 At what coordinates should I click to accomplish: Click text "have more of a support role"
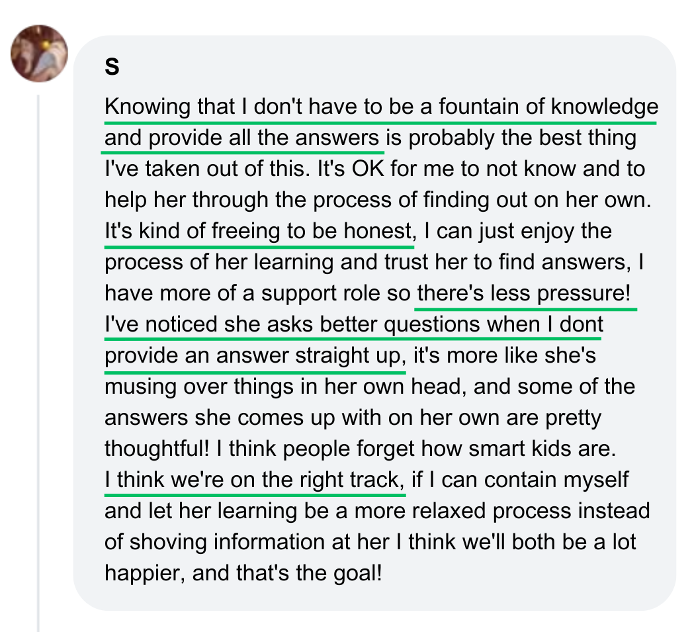[258, 294]
